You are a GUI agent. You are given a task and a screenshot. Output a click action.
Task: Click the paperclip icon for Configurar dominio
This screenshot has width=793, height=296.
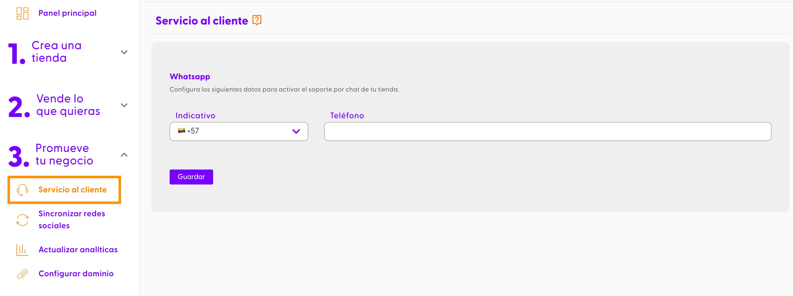click(23, 273)
